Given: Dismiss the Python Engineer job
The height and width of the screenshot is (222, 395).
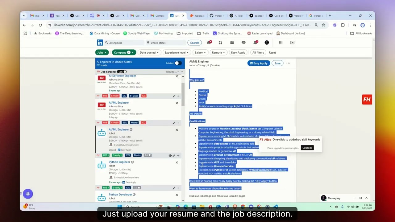Looking at the screenshot, I should pyautogui.click(x=177, y=162).
